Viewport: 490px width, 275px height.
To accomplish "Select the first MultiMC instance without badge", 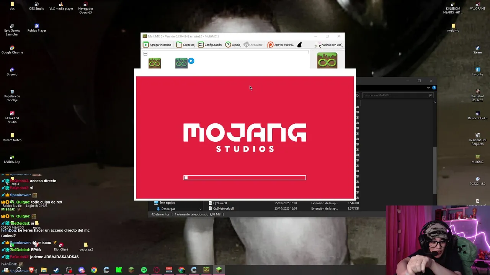I will tap(155, 63).
